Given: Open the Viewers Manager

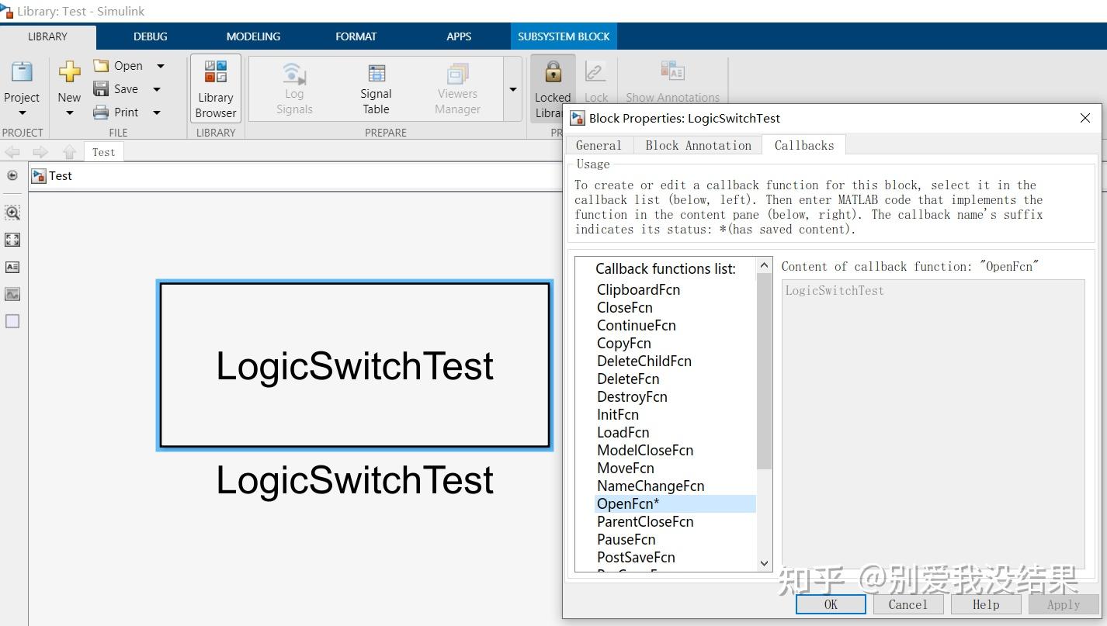Looking at the screenshot, I should tap(457, 88).
